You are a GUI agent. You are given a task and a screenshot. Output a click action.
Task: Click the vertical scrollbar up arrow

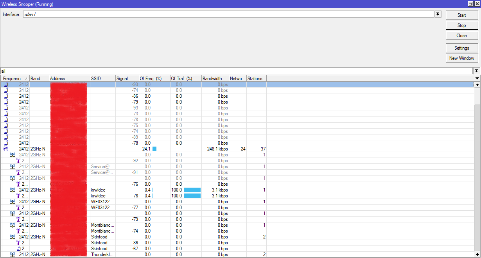point(477,84)
